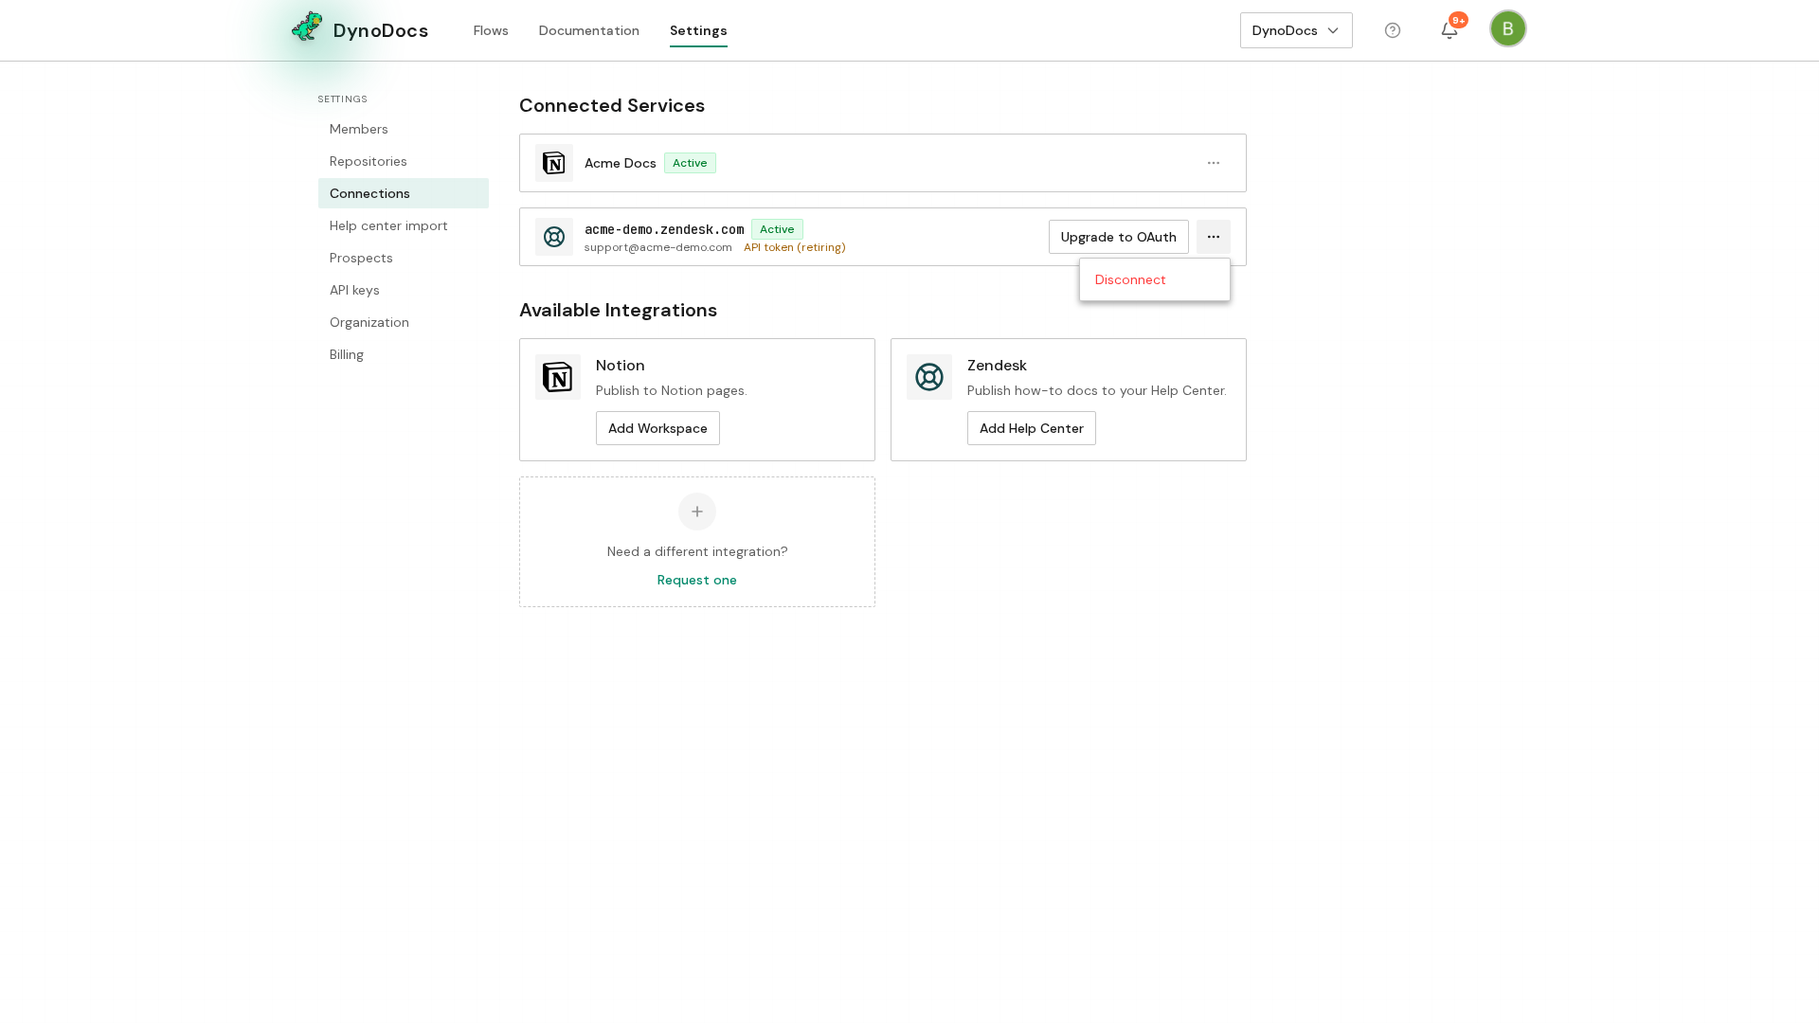Click the support@acme-demo.com email text
1819x1023 pixels.
click(x=658, y=247)
